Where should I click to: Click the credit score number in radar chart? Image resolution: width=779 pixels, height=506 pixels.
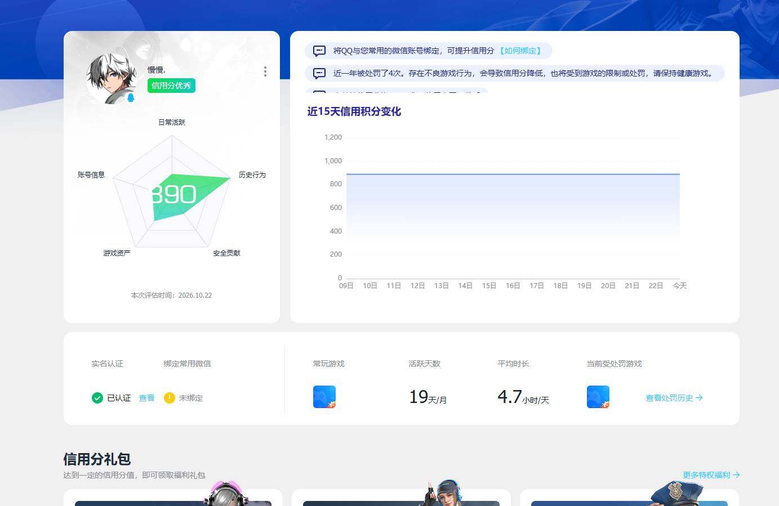[x=174, y=195]
